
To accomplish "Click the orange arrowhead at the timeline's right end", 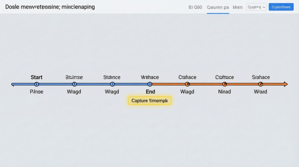I will [x=286, y=84].
